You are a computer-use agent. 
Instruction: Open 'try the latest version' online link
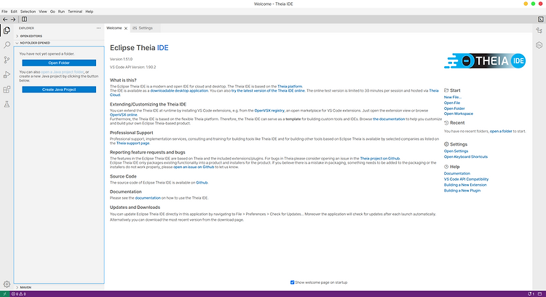268,90
